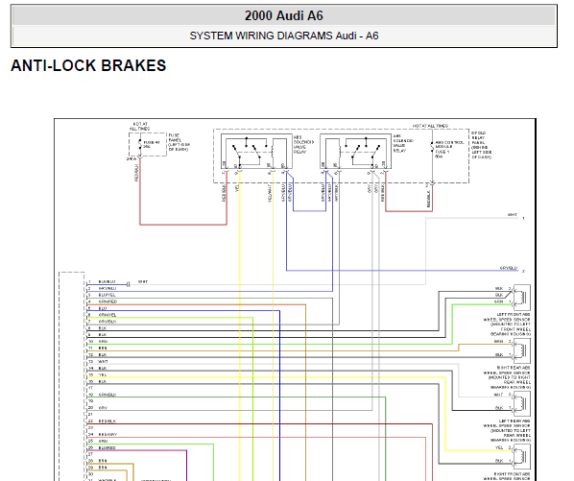
Task: Click the ABS control module Fuse 1 symbol
Action: 432,147
